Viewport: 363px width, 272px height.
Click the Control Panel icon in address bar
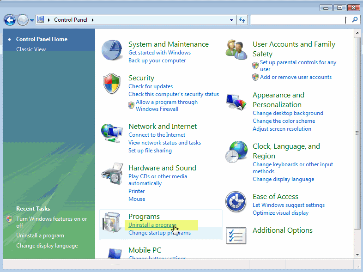(x=41, y=20)
